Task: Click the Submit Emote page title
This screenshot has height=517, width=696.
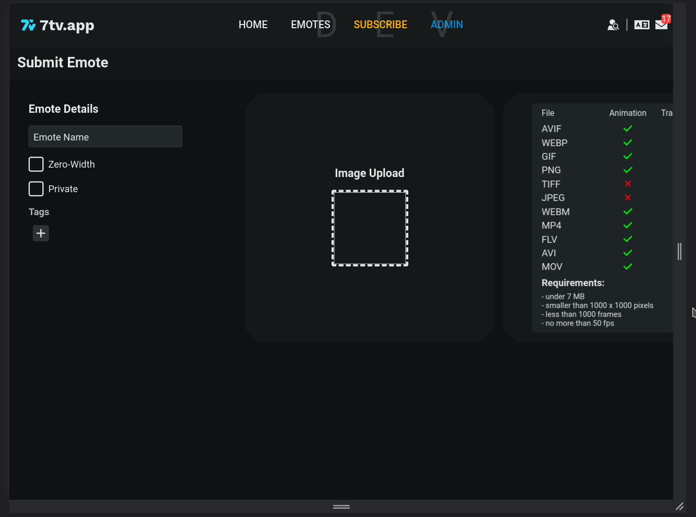Action: [63, 63]
